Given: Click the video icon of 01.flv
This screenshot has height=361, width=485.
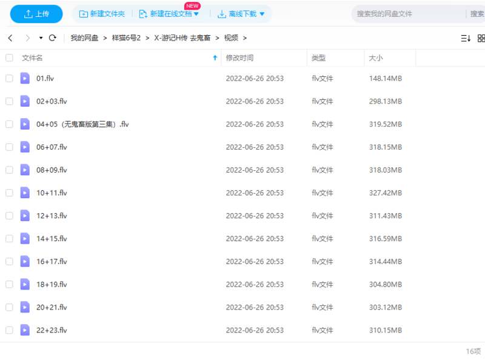Looking at the screenshot, I should click(x=25, y=78).
